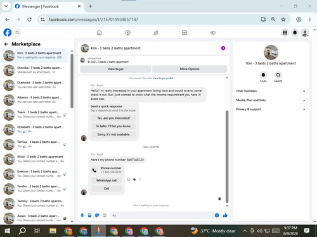Open the account profile avatar menu
This screenshot has height=237, width=317.
click(x=305, y=33)
